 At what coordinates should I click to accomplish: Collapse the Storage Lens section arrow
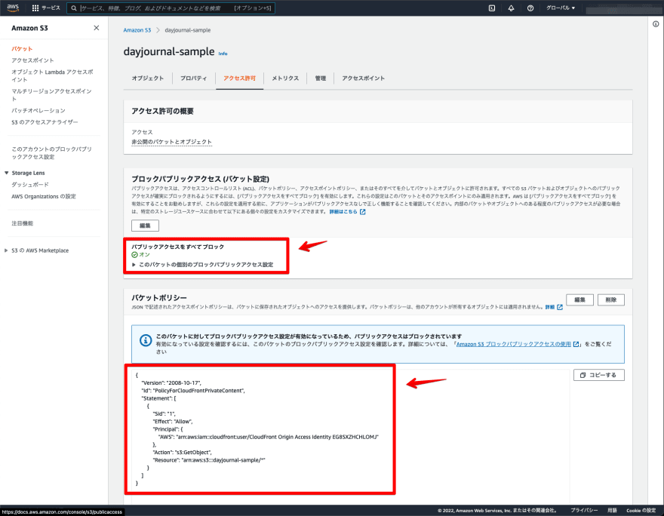click(6, 173)
